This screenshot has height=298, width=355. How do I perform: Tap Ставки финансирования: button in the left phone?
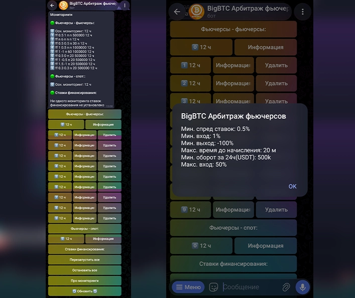[85, 249]
